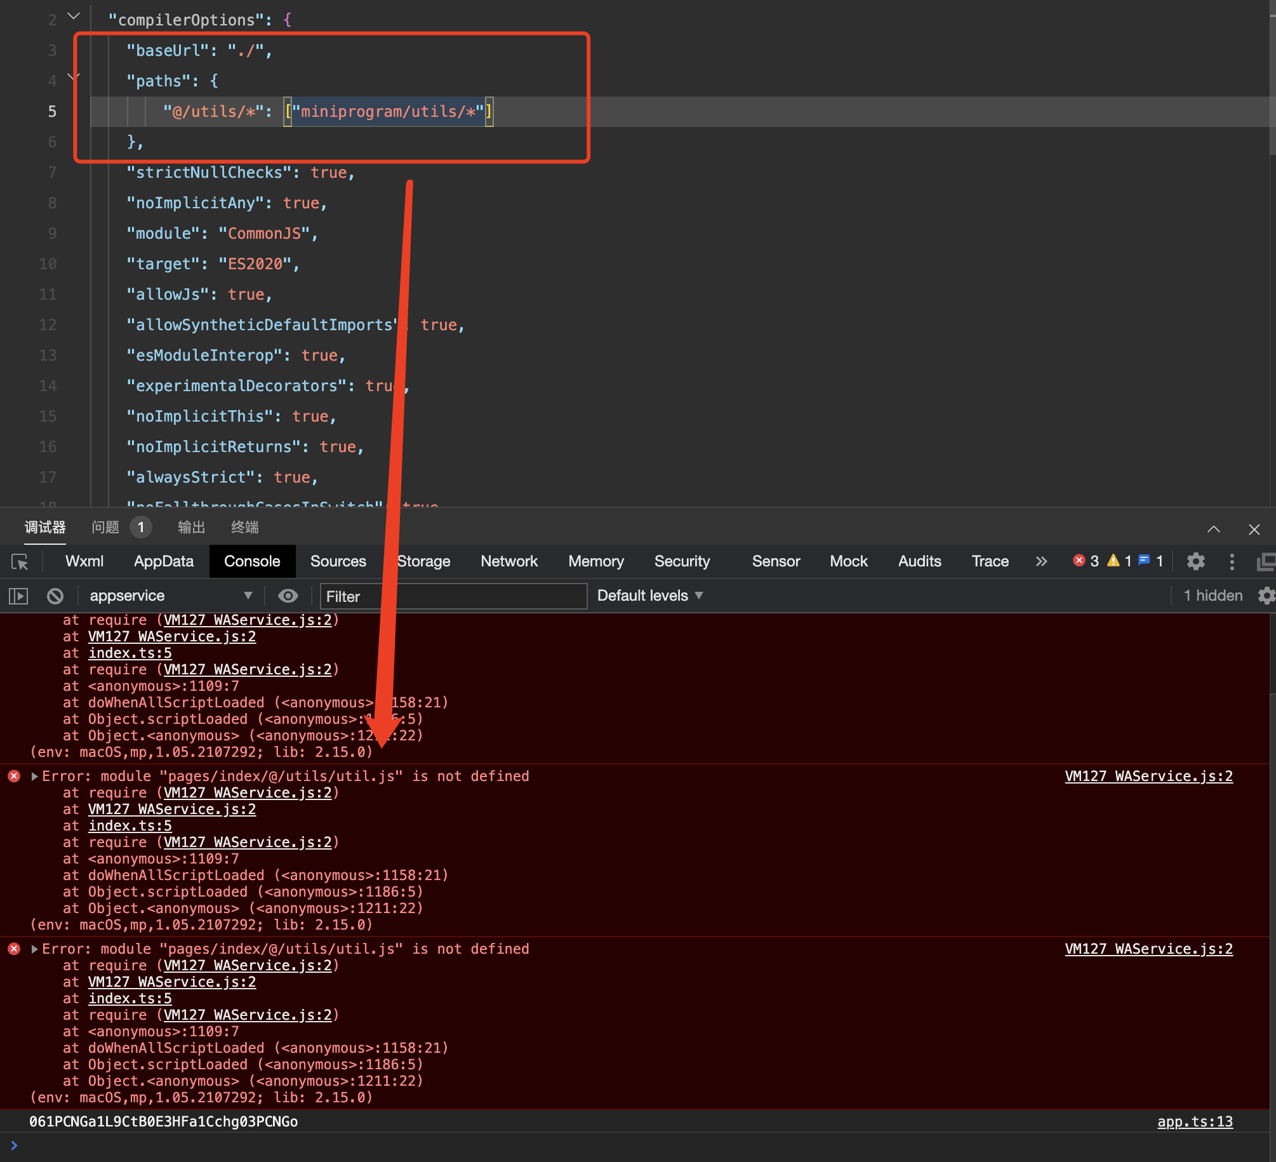Click the red error count badge

point(1086,561)
